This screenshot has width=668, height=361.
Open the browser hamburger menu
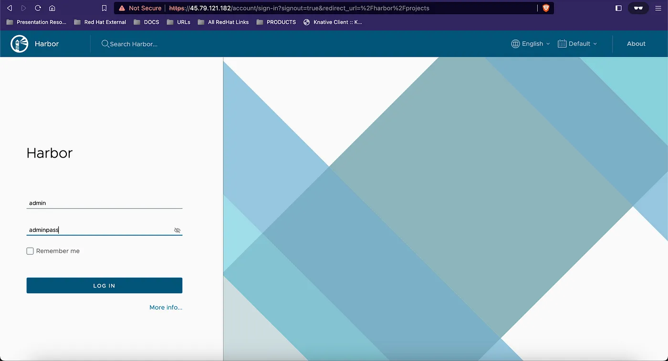(x=658, y=8)
